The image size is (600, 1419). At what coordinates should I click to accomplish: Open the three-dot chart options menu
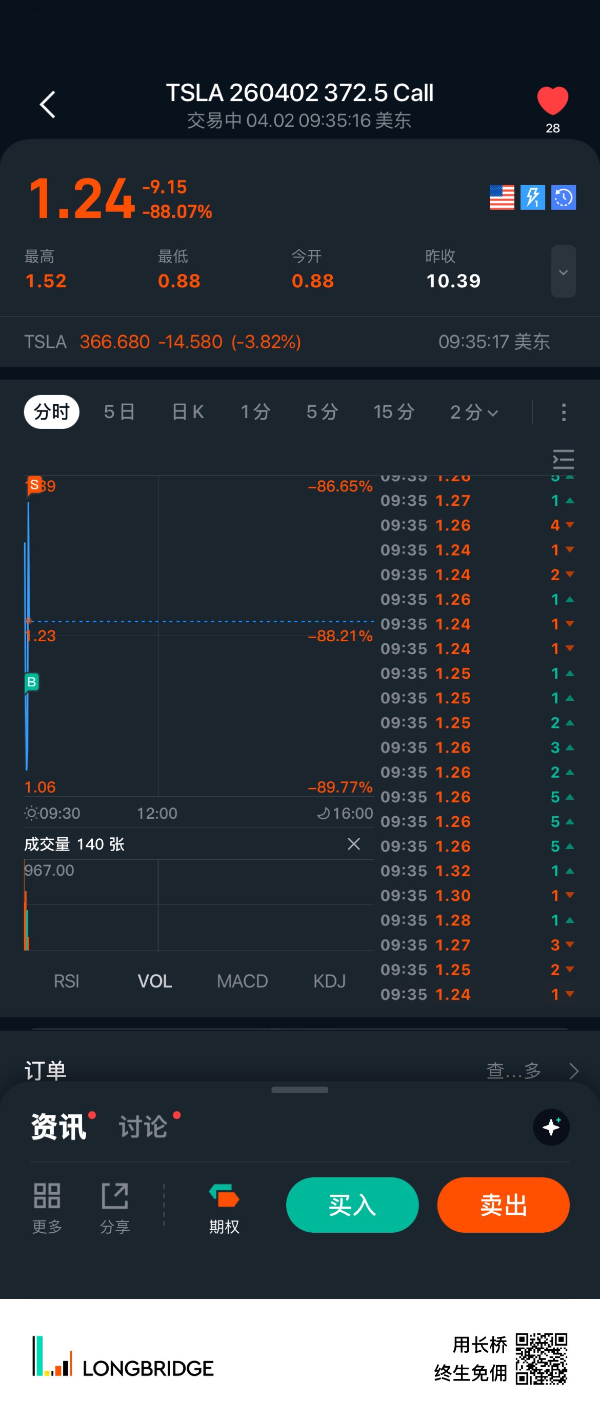click(x=563, y=412)
